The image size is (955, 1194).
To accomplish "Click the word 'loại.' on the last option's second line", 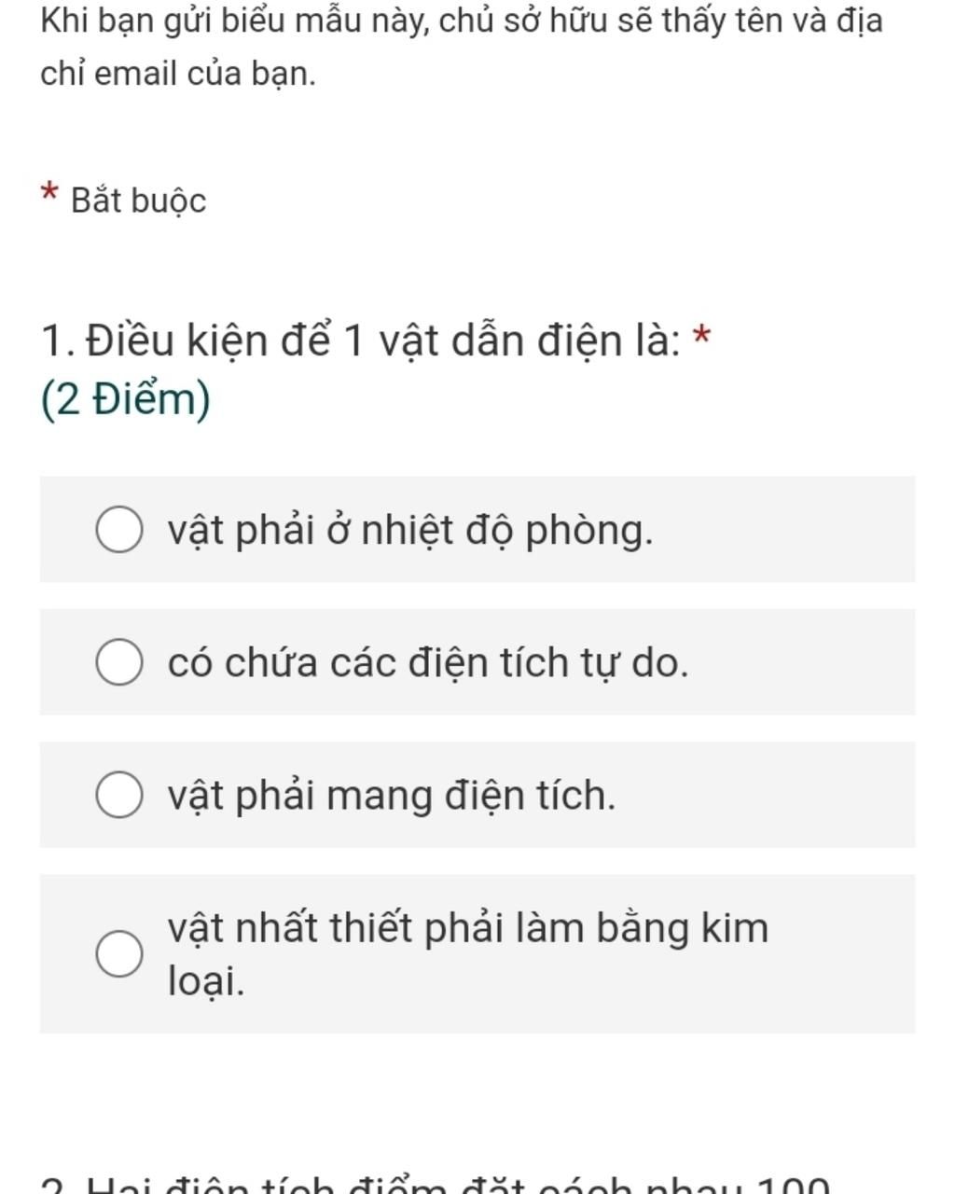I will click(x=206, y=980).
